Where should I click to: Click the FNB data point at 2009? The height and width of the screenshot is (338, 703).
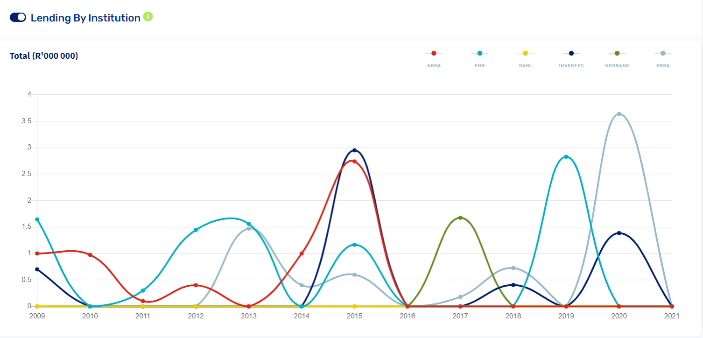37,219
